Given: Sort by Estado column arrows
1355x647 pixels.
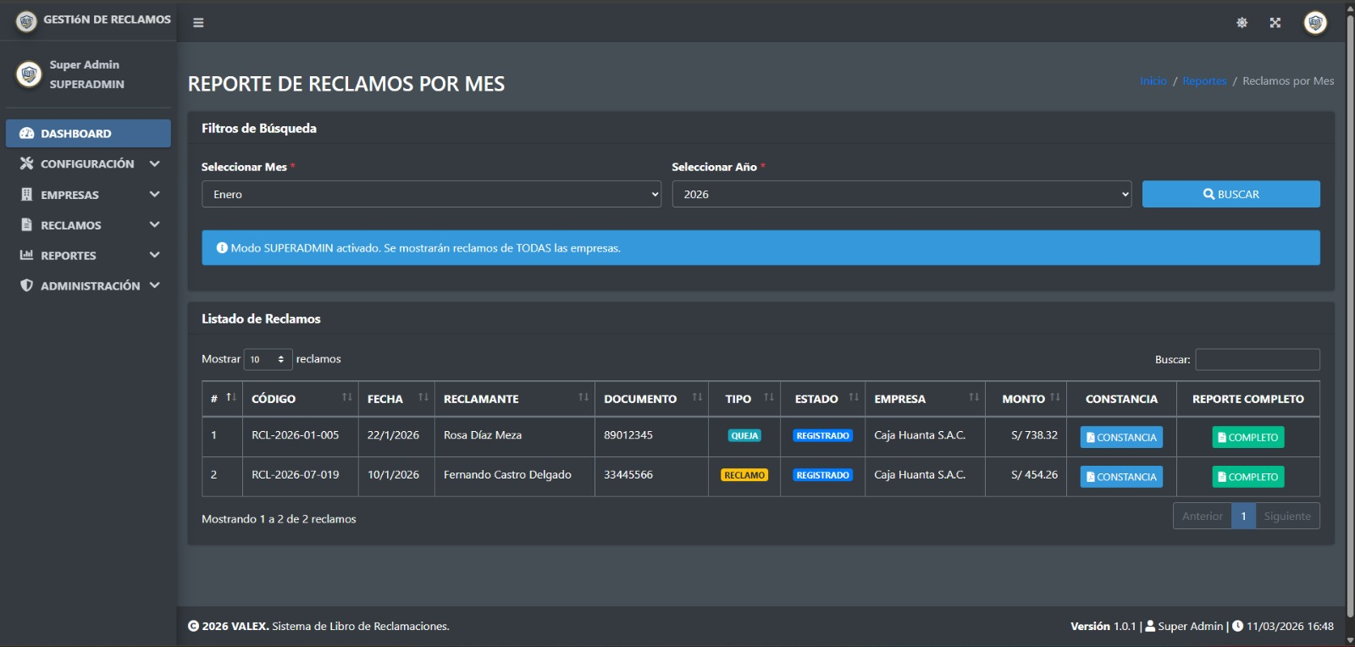Looking at the screenshot, I should point(854,397).
